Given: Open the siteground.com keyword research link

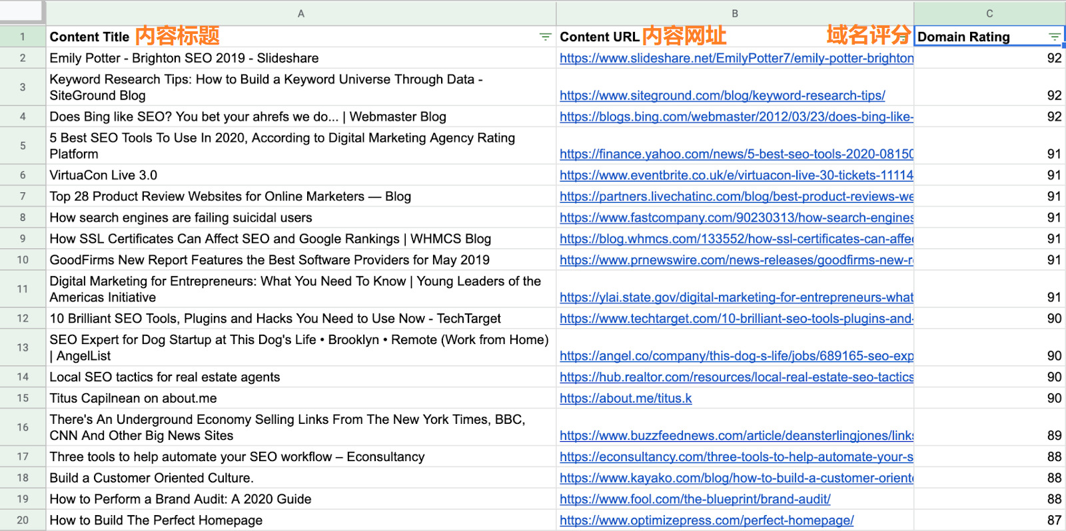Looking at the screenshot, I should [x=722, y=96].
